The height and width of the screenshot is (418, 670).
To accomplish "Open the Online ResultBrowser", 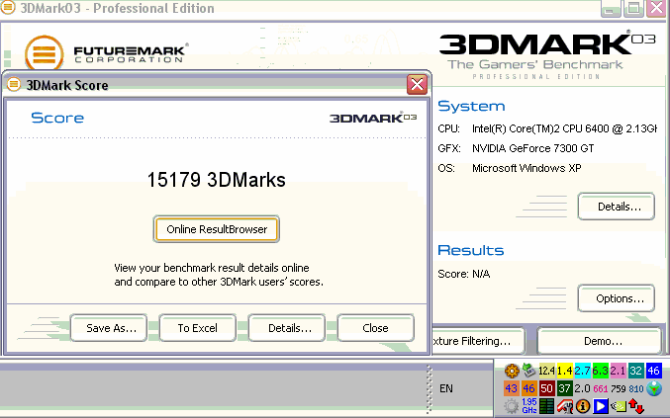I will coord(217,229).
